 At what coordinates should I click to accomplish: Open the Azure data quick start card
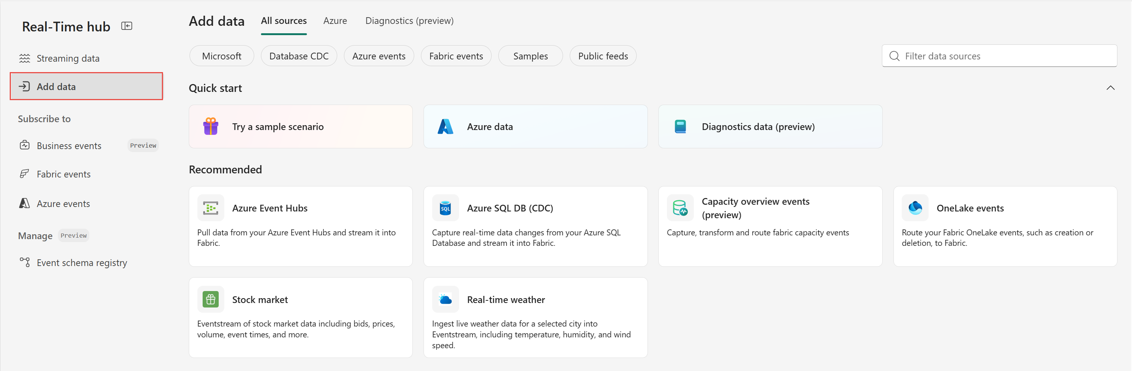tap(535, 126)
